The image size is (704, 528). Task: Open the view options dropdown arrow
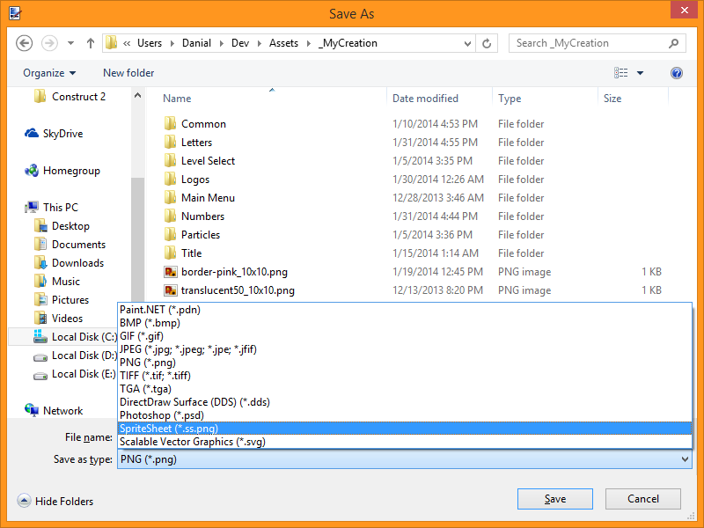[x=641, y=73]
